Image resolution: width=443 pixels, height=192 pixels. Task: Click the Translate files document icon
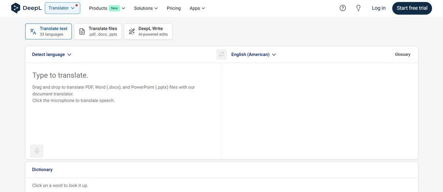82,31
